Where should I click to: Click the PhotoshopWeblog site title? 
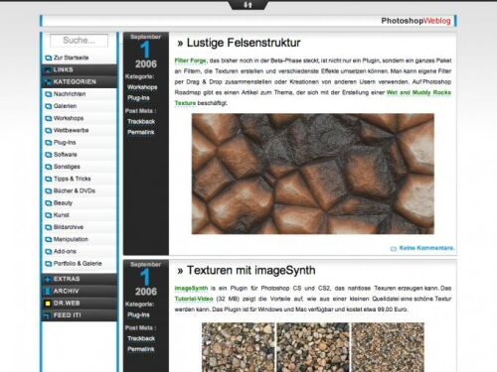415,21
